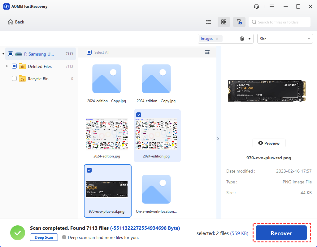Click the sort order icon
The height and width of the screenshot is (247, 317).
[207, 52]
